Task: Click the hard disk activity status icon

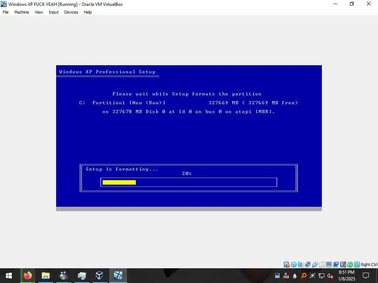Action: 286,265
